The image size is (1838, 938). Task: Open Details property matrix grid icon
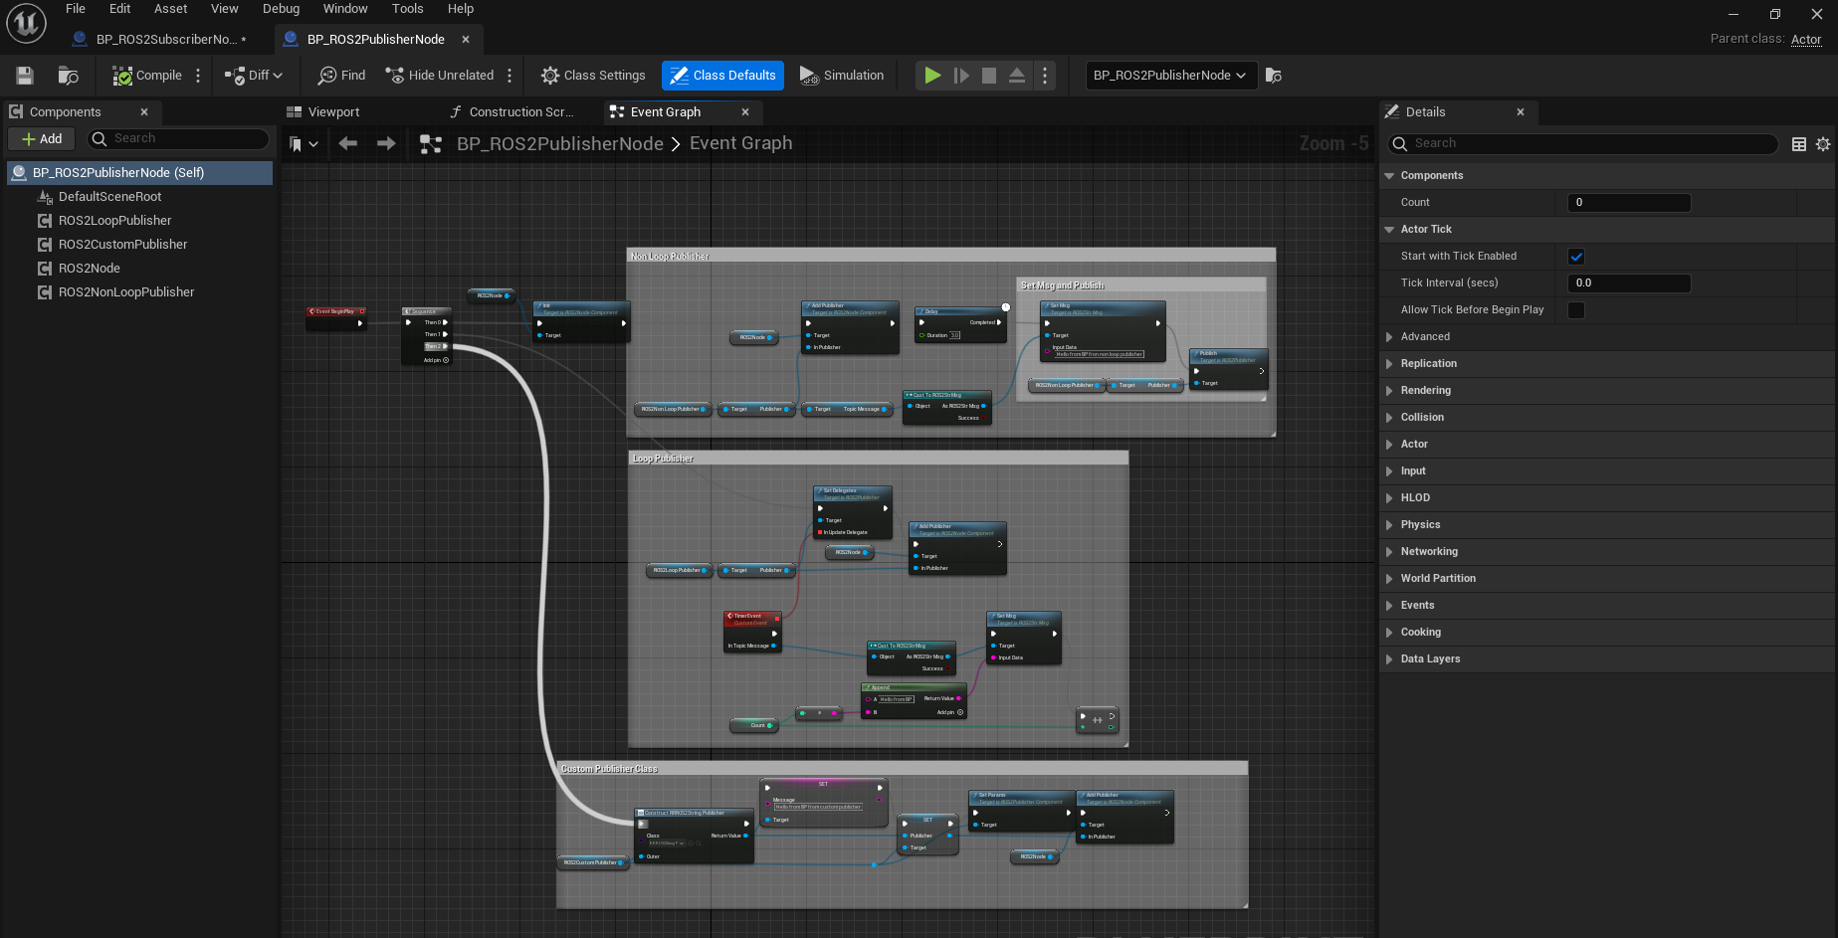point(1799,144)
